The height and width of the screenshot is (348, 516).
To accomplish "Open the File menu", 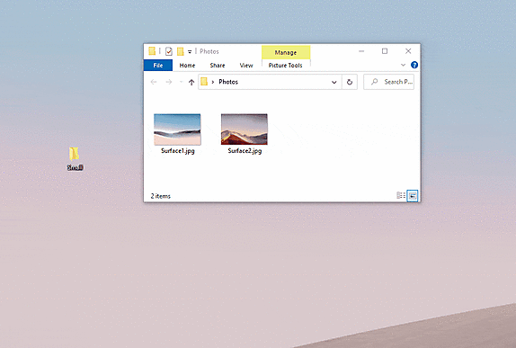I will pos(158,65).
